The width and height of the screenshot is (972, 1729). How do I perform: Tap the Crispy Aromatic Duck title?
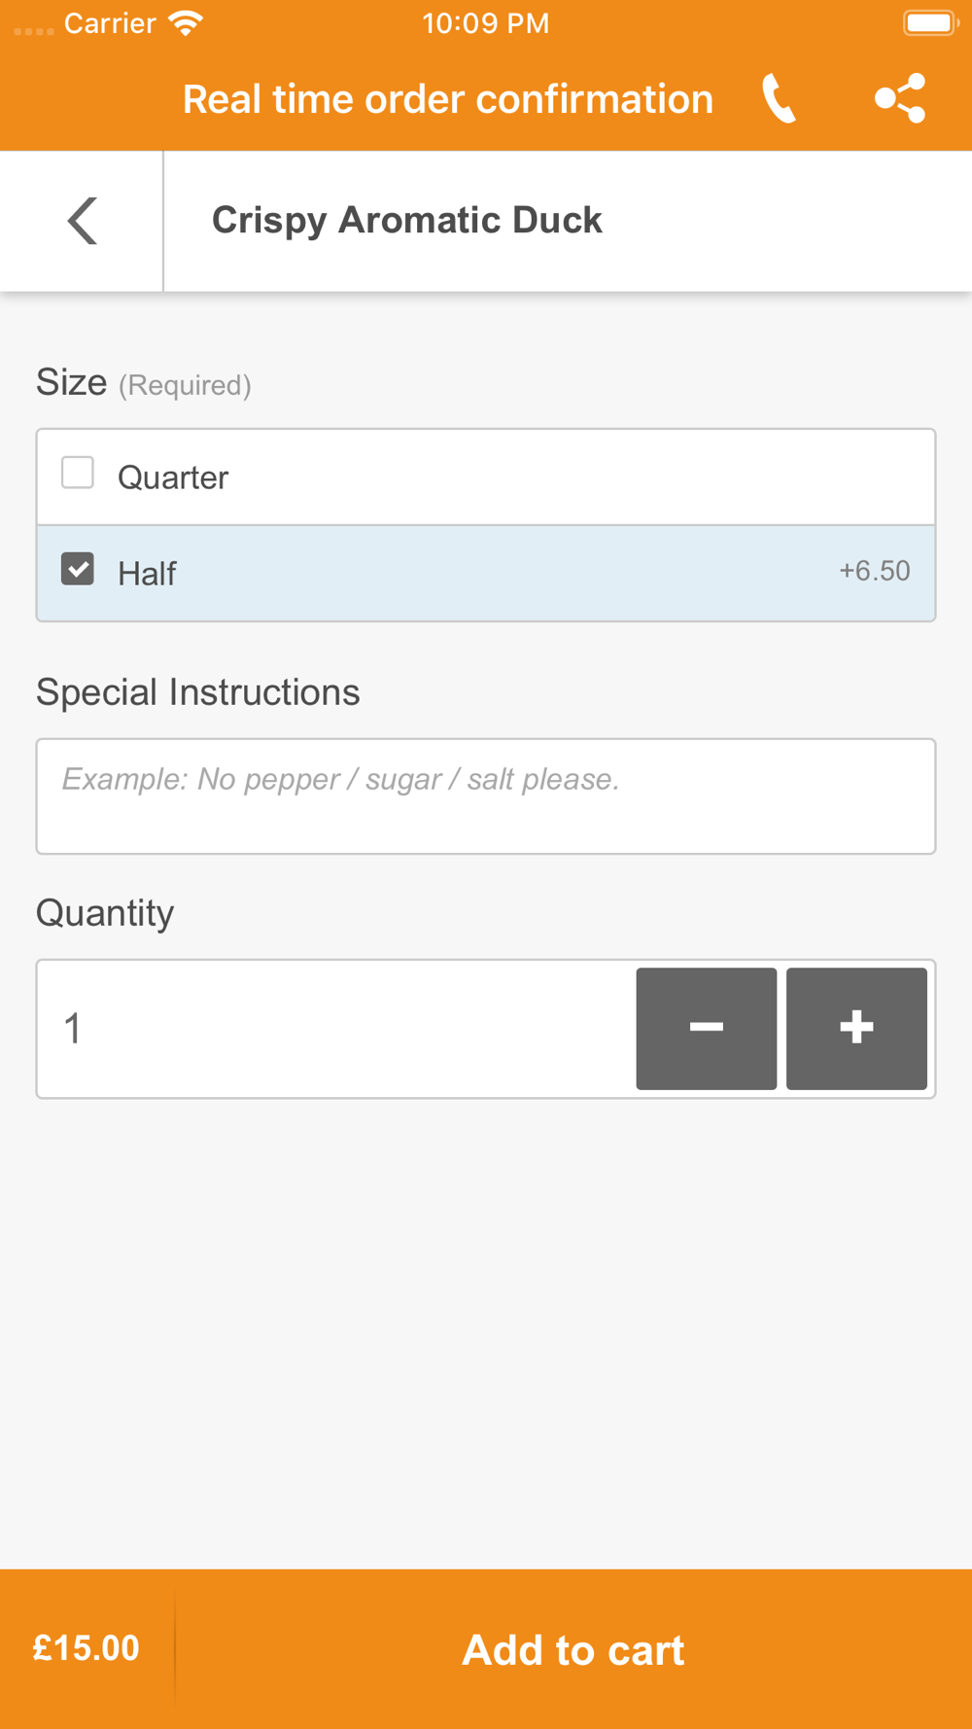[x=407, y=221]
